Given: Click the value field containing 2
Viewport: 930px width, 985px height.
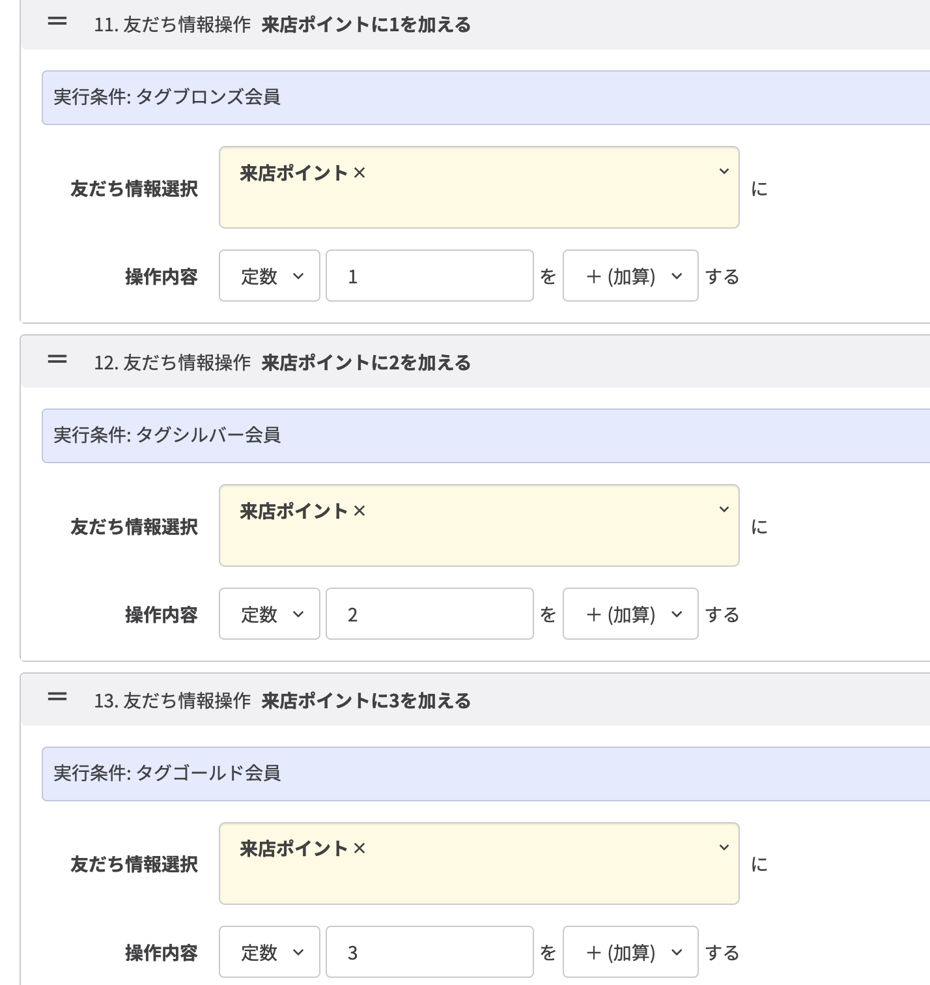Looking at the screenshot, I should point(429,614).
